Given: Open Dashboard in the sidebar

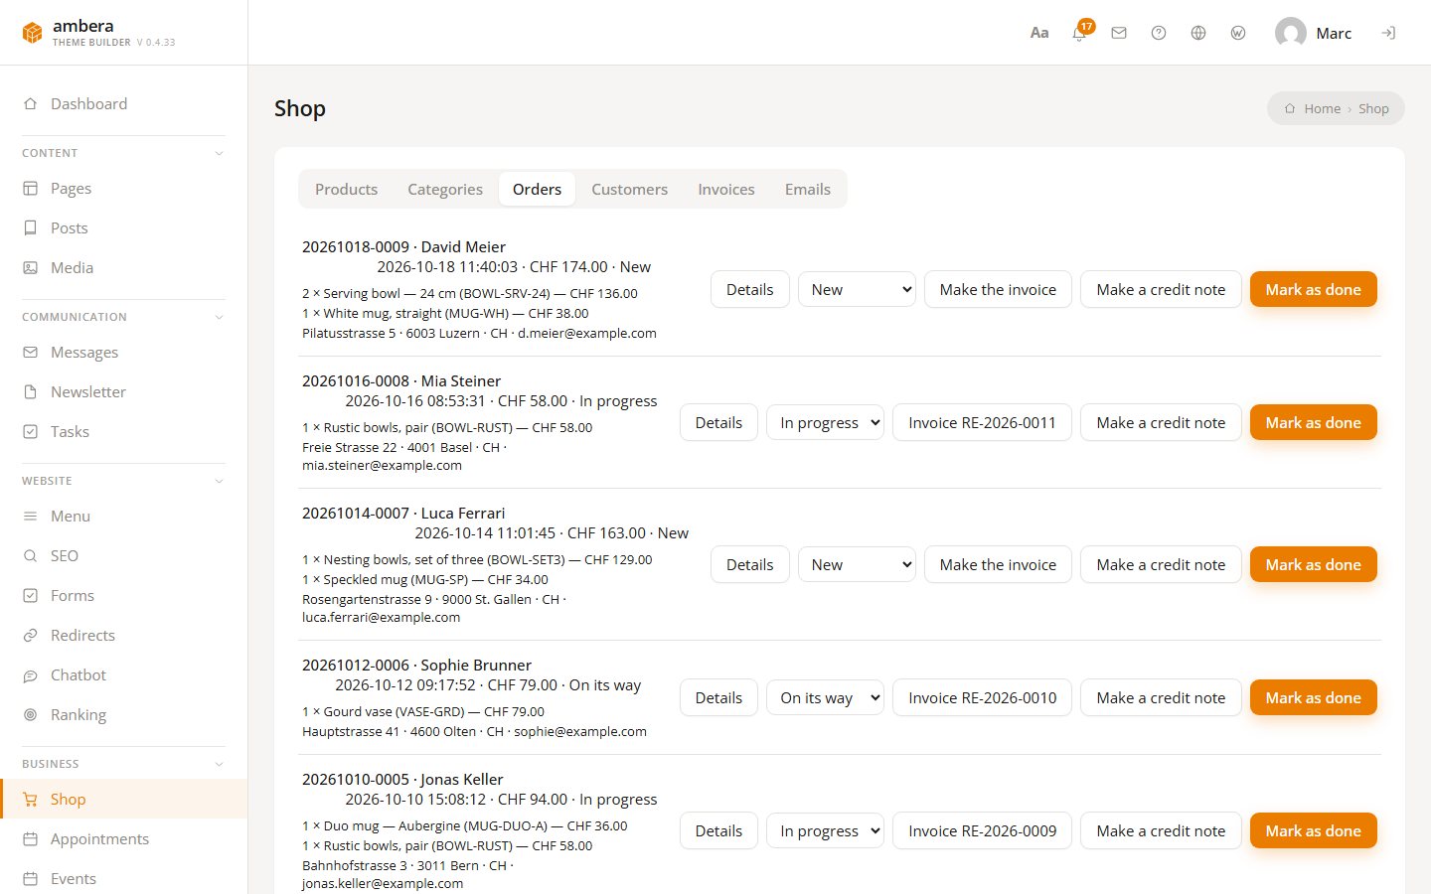Looking at the screenshot, I should (123, 103).
